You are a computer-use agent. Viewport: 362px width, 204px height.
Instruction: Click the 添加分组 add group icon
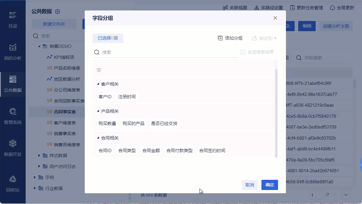coord(220,38)
